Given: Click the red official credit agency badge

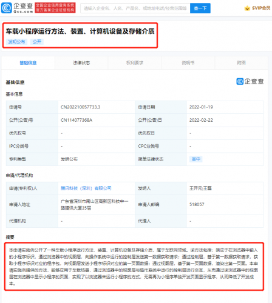Looking at the screenshot, I should point(55,8).
